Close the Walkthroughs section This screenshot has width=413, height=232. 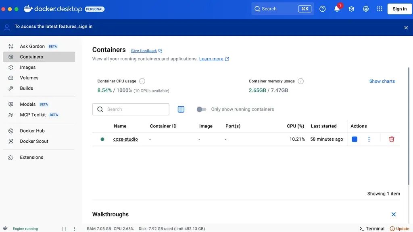[x=394, y=214]
